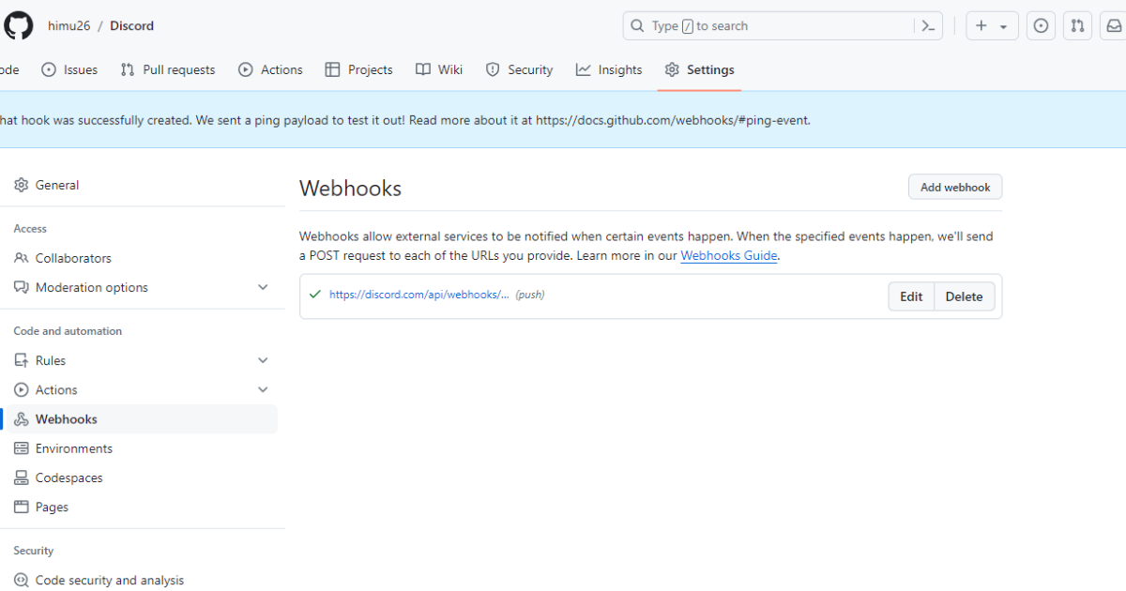Click the Code and automation section label
The height and width of the screenshot is (591, 1126).
[68, 331]
